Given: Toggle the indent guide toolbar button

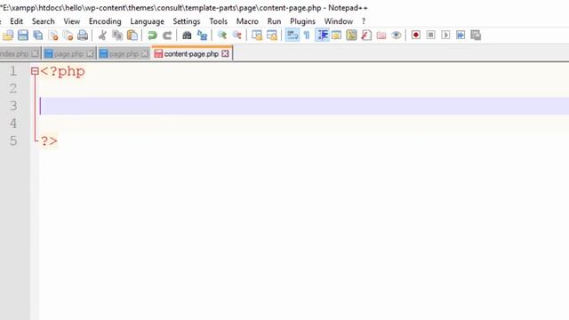Looking at the screenshot, I should [322, 36].
